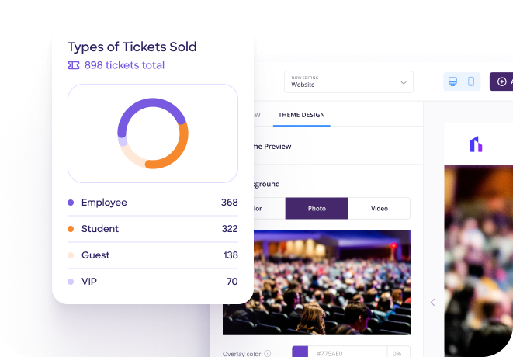Click the 898 tickets total link
Screen dimensions: 513x357
click(124, 65)
